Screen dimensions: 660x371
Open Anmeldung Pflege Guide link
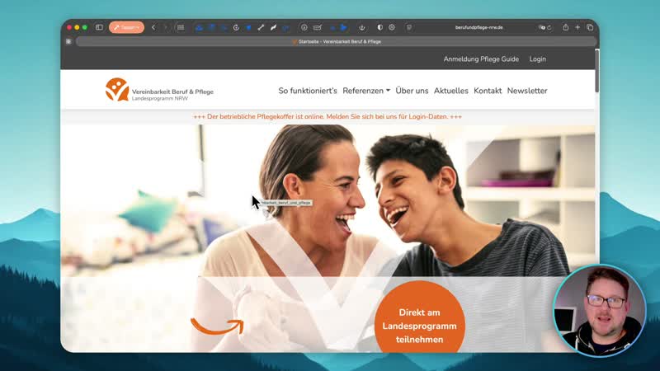[481, 59]
